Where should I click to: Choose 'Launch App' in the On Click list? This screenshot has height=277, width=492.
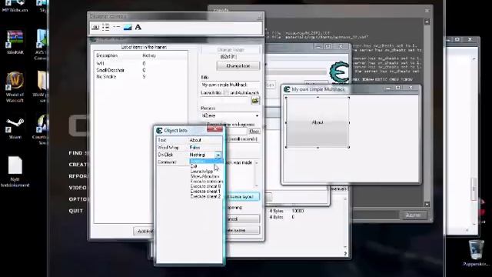(201, 172)
